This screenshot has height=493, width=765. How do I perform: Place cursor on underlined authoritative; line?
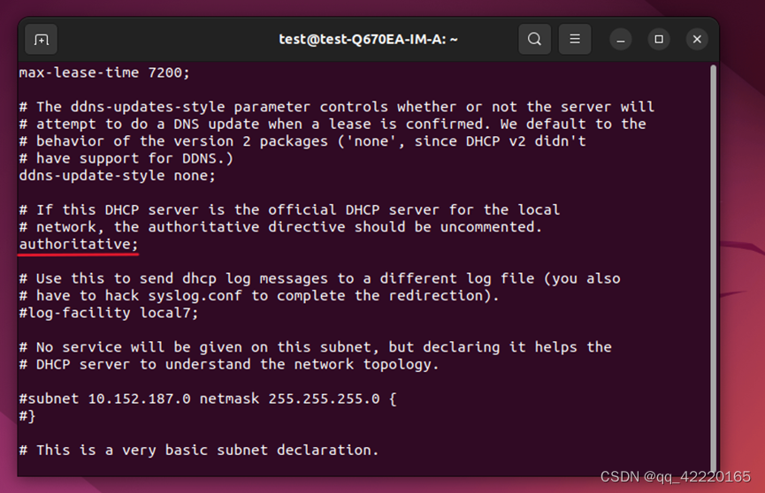(x=79, y=244)
